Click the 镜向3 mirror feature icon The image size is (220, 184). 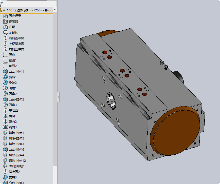point(5,127)
